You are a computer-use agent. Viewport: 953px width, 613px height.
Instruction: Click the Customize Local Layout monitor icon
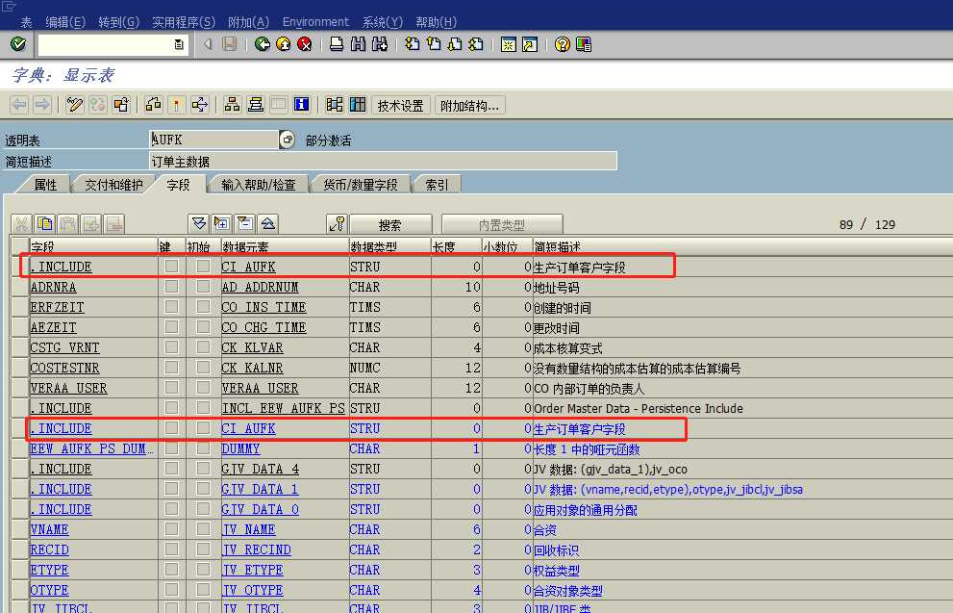pos(584,44)
